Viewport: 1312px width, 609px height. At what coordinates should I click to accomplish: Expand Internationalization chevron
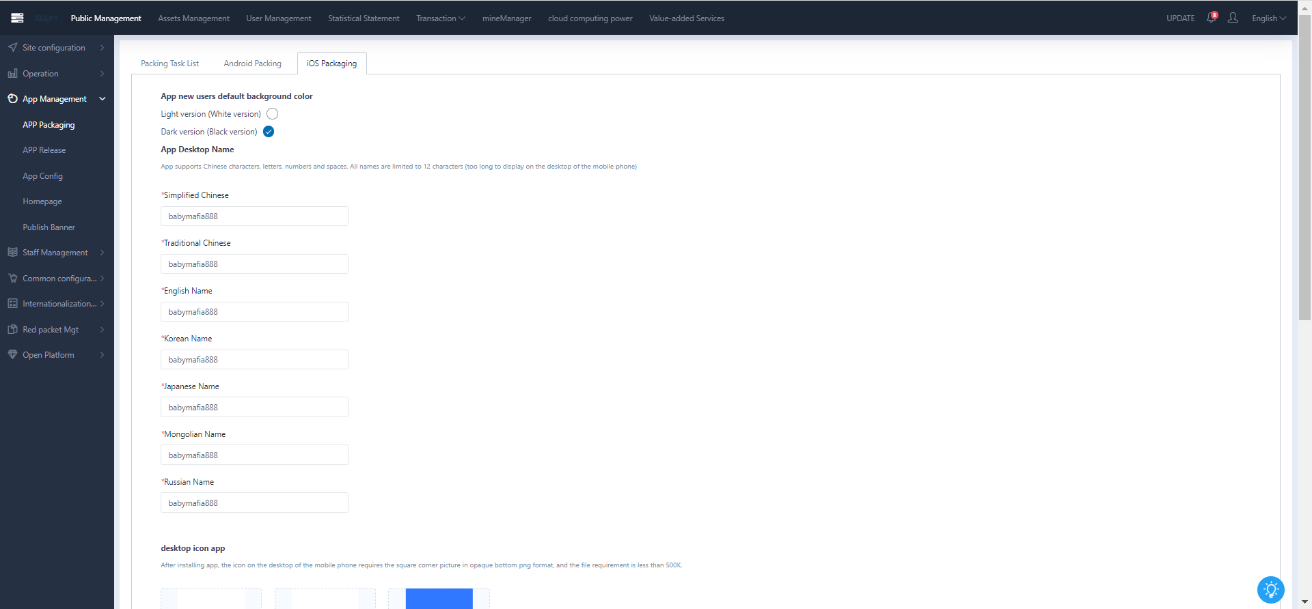tap(102, 303)
